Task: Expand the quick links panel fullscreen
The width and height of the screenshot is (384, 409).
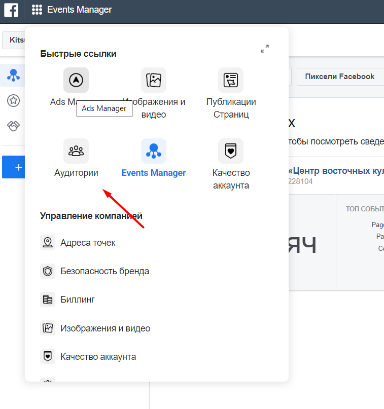Action: (x=265, y=49)
